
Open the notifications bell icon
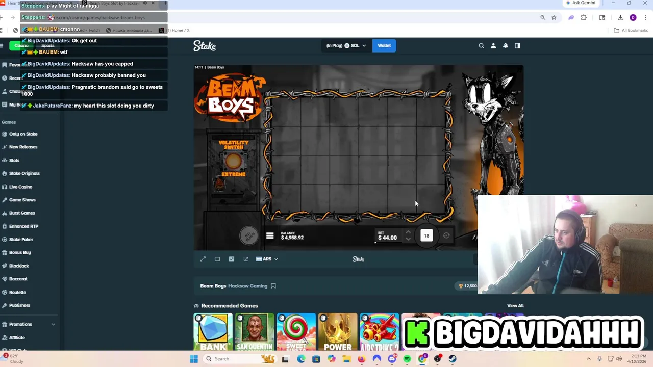[506, 46]
